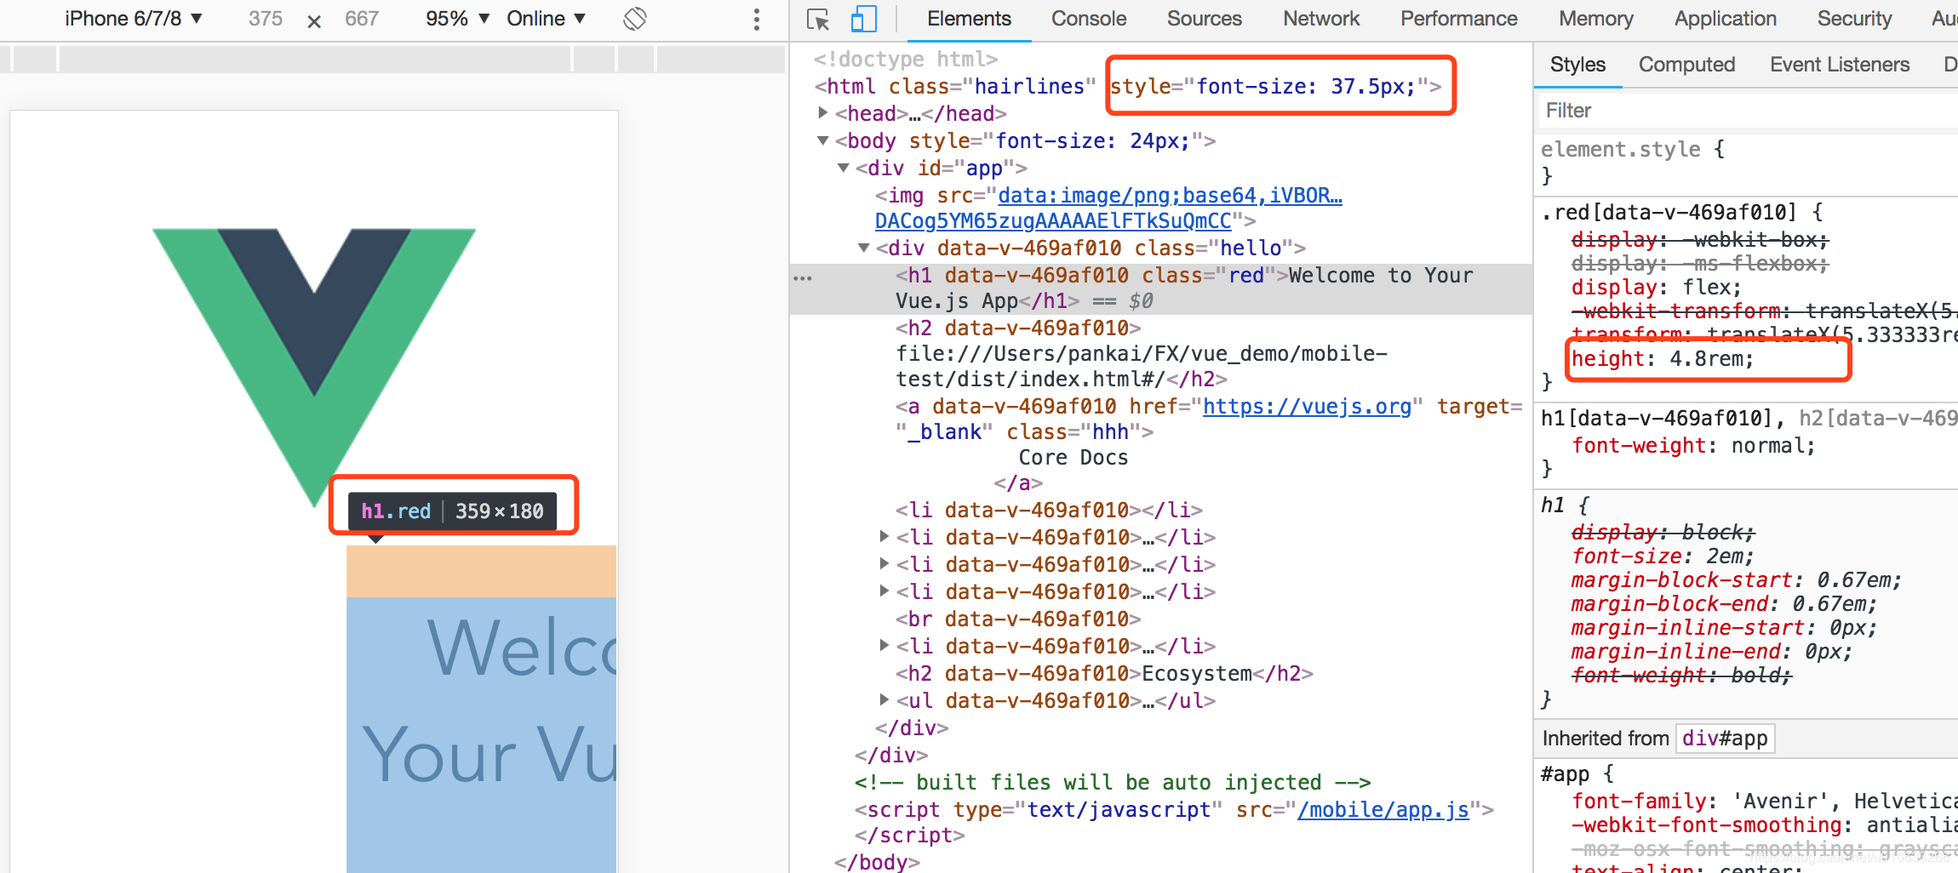The width and height of the screenshot is (1958, 873).
Task: Click the font-size 2em declaration
Action: coord(1663,556)
